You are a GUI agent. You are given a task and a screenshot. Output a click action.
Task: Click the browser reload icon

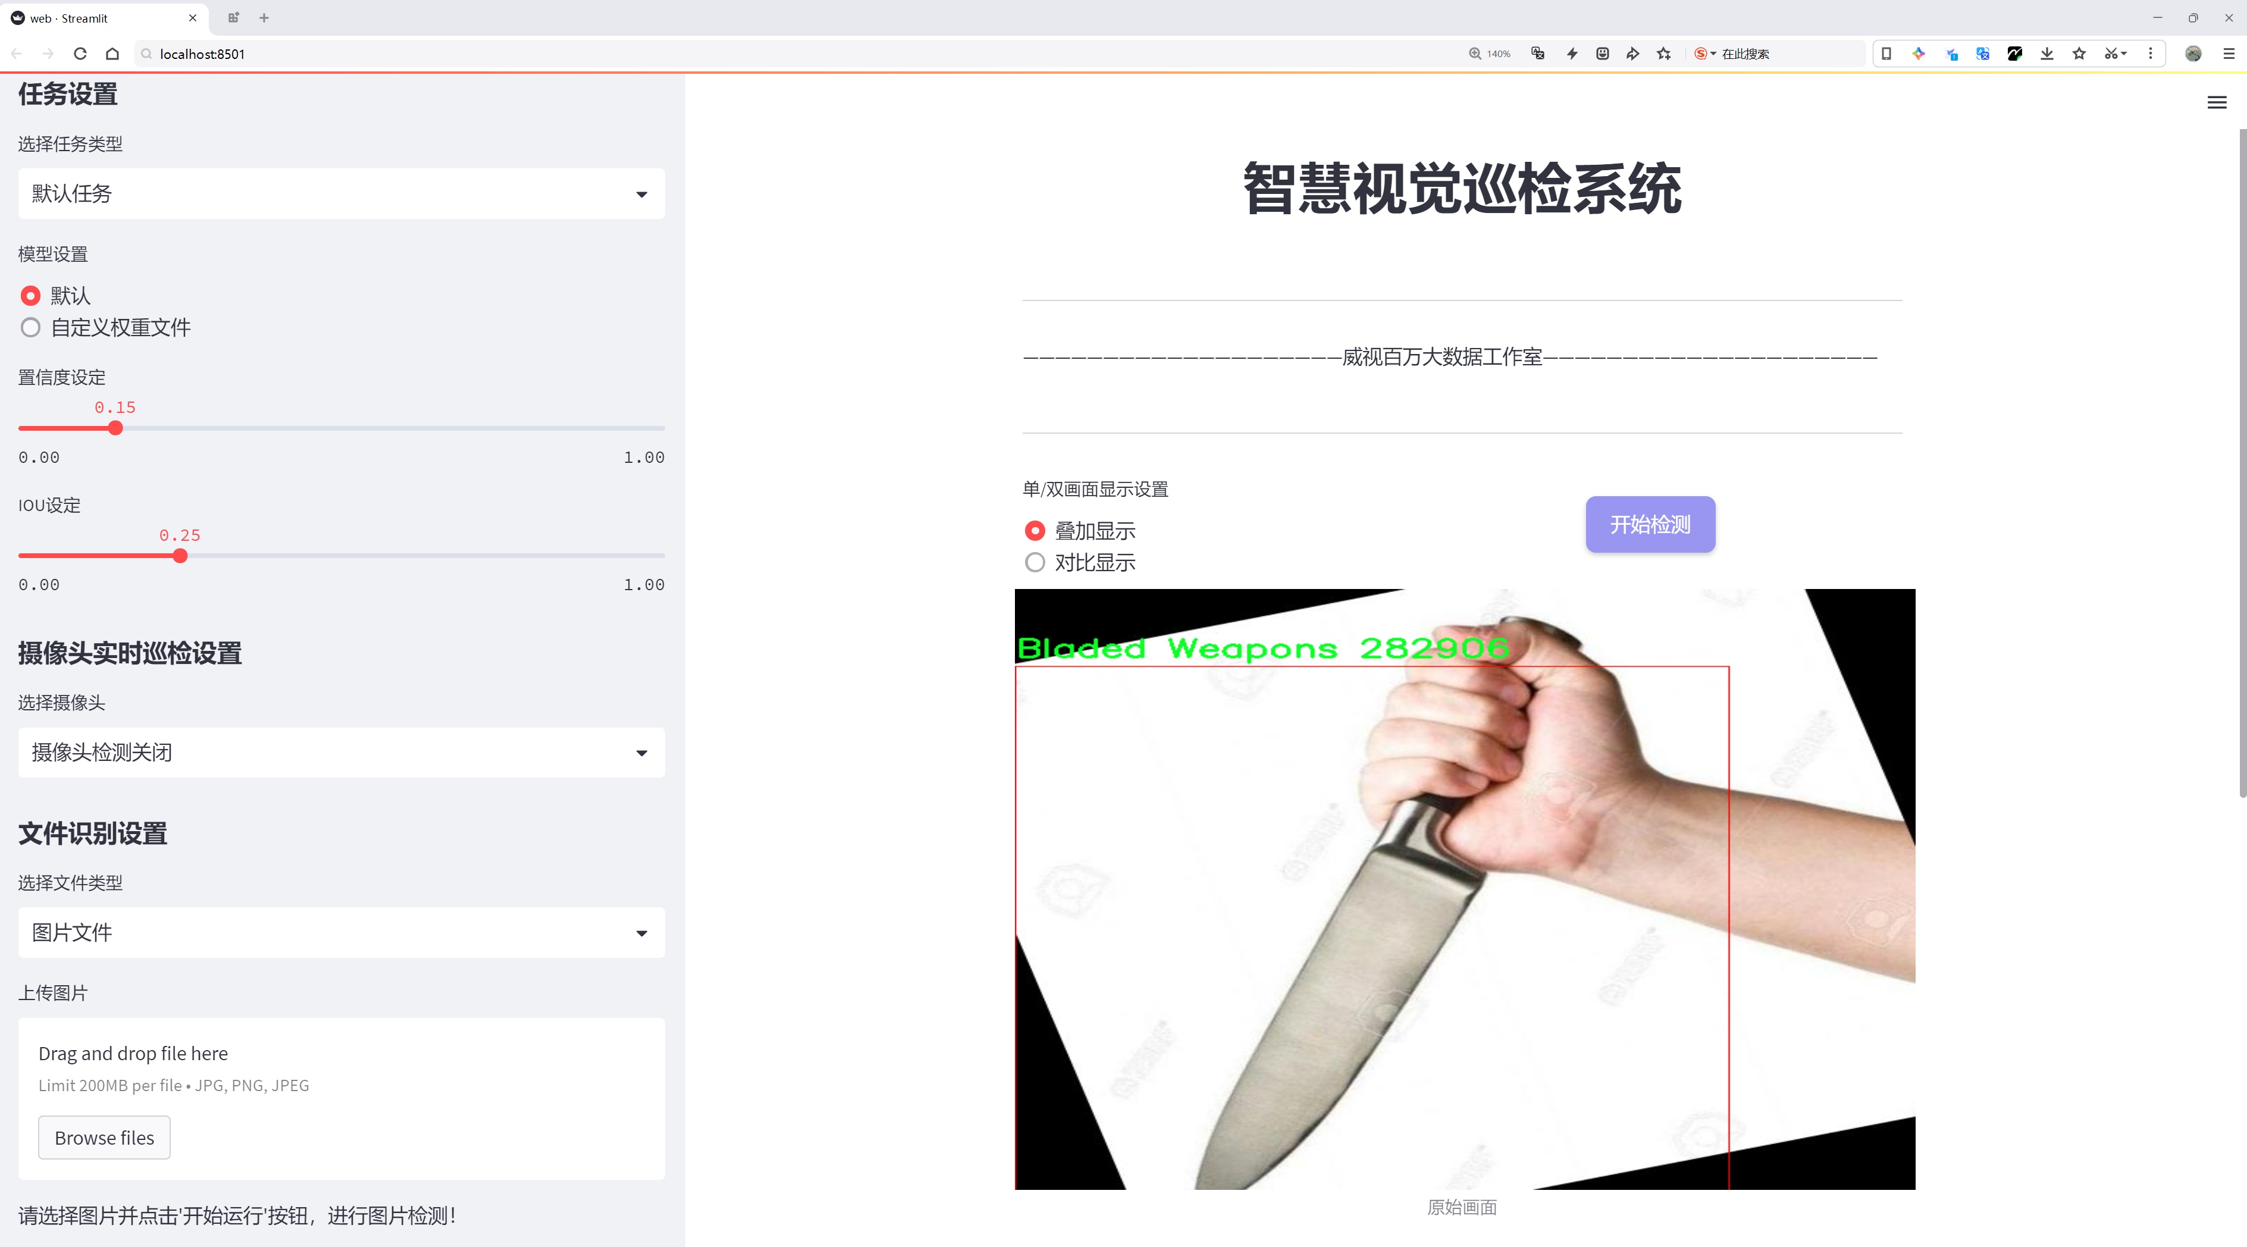[x=80, y=54]
